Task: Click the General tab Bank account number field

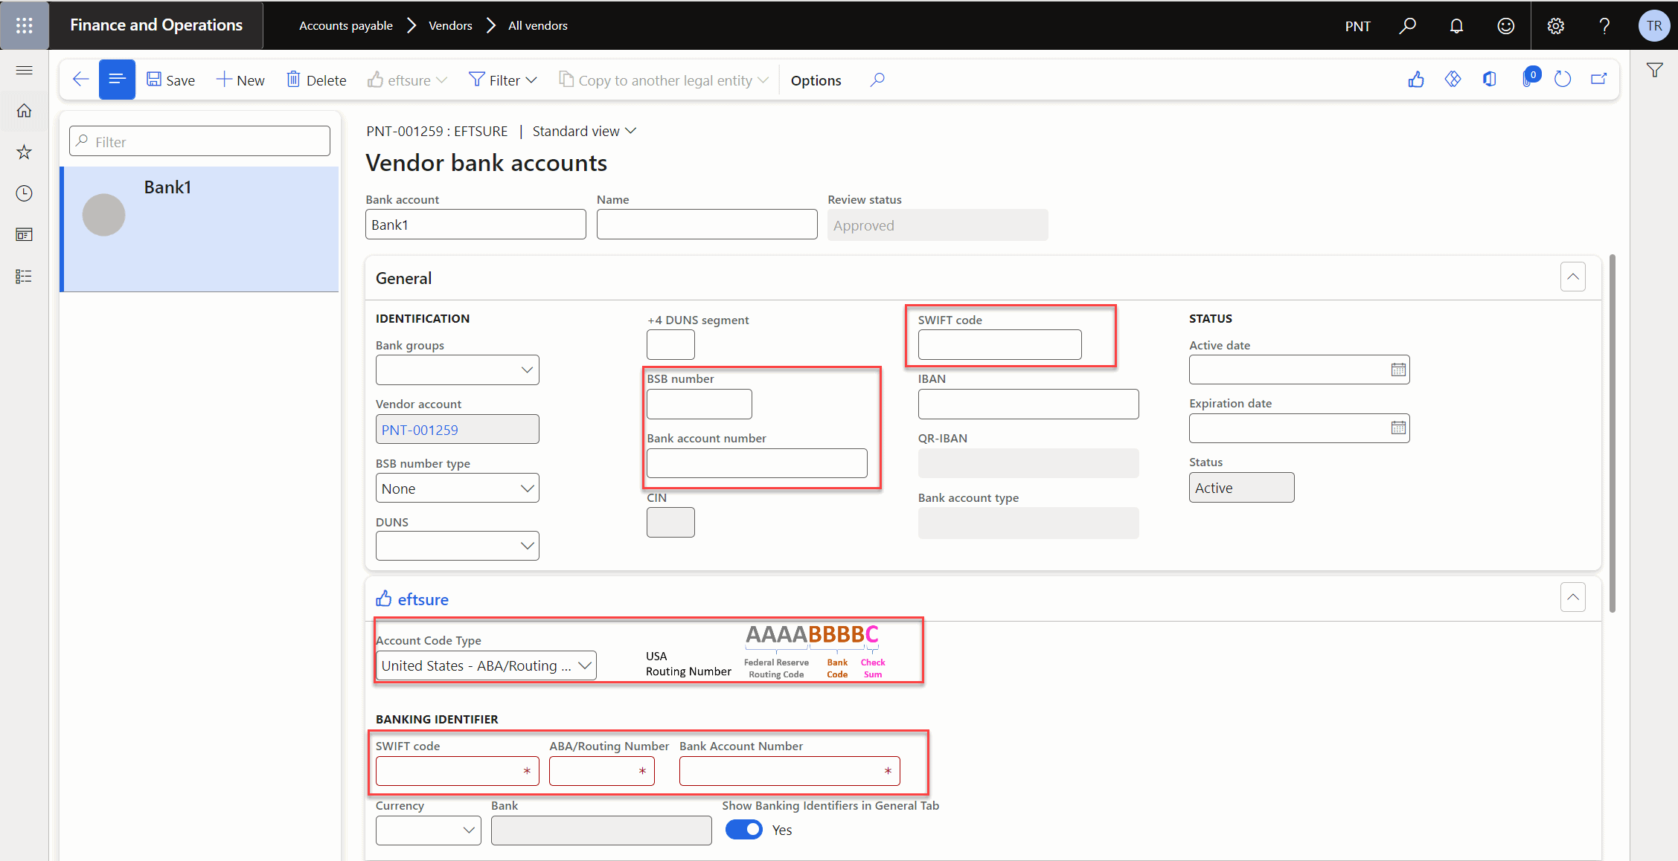Action: coord(757,463)
